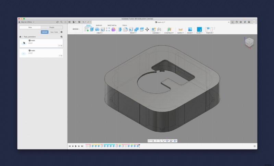Open the Help question mark icon
The image size is (274, 166).
pos(249,22)
